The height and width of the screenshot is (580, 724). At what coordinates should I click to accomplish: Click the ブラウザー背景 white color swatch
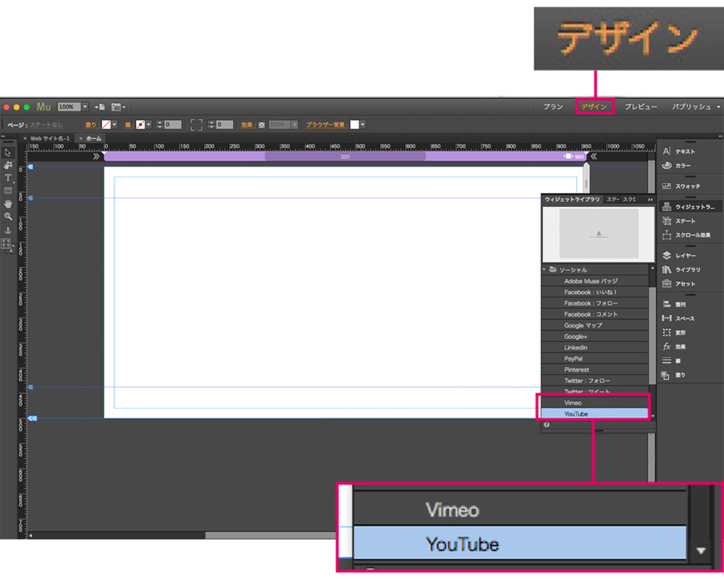pyautogui.click(x=355, y=125)
